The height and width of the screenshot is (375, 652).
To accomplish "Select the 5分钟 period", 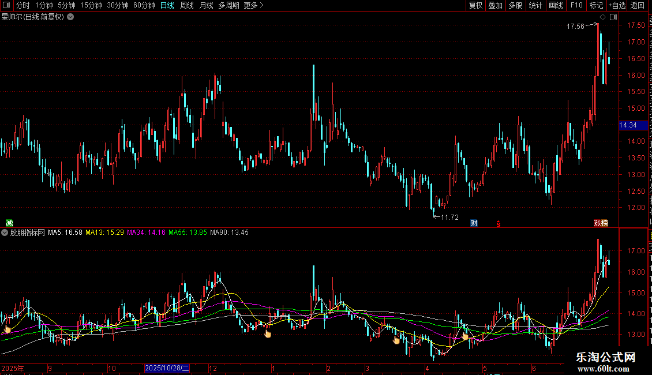I will pyautogui.click(x=66, y=5).
